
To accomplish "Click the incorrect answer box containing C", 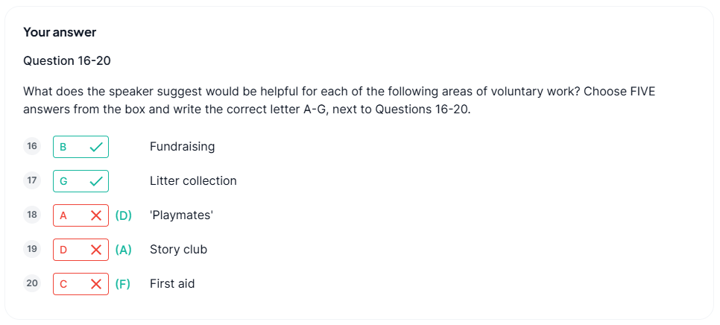I will 80,284.
